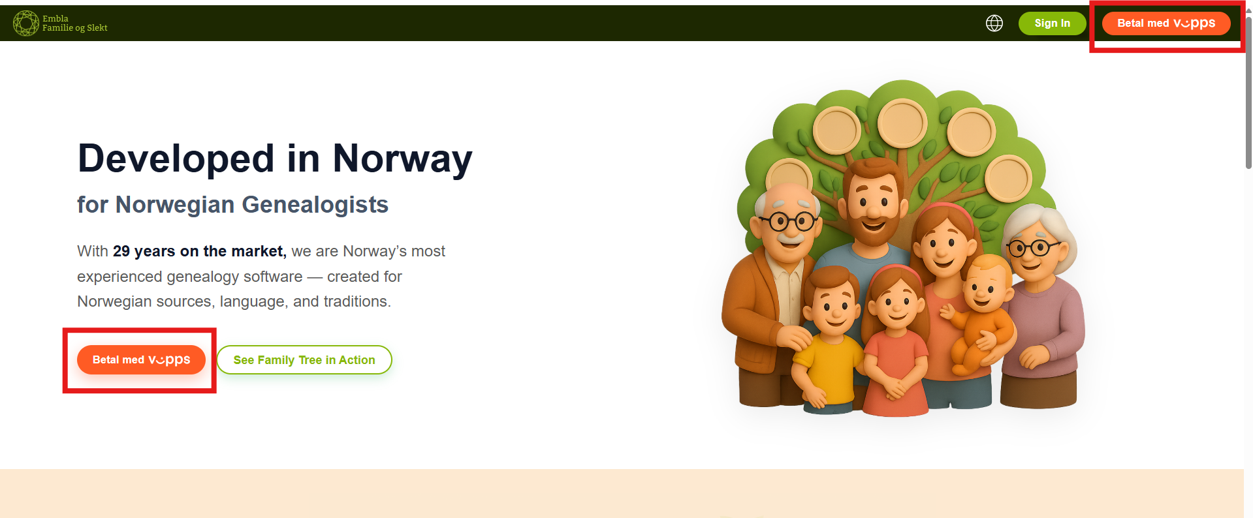1253x518 pixels.
Task: Click the Sign In button
Action: click(x=1052, y=23)
